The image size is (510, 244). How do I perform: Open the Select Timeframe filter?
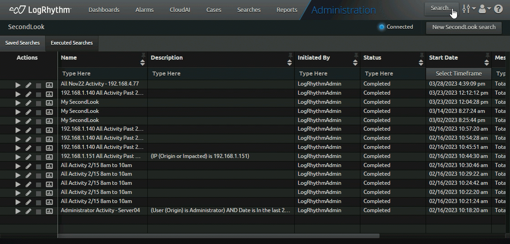[x=458, y=74]
